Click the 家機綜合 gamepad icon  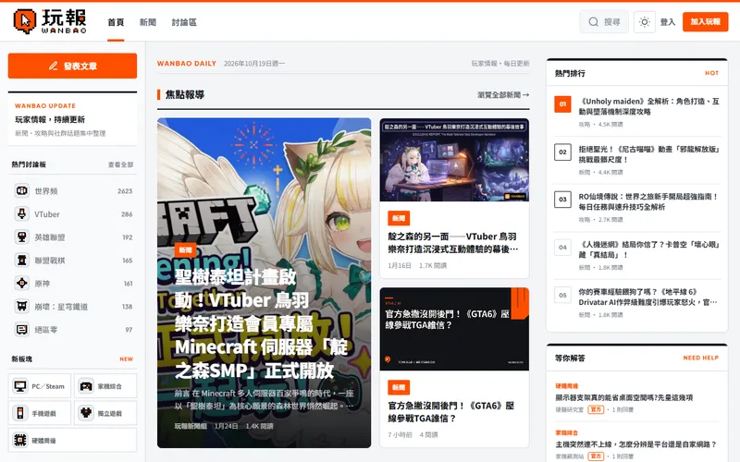click(86, 386)
